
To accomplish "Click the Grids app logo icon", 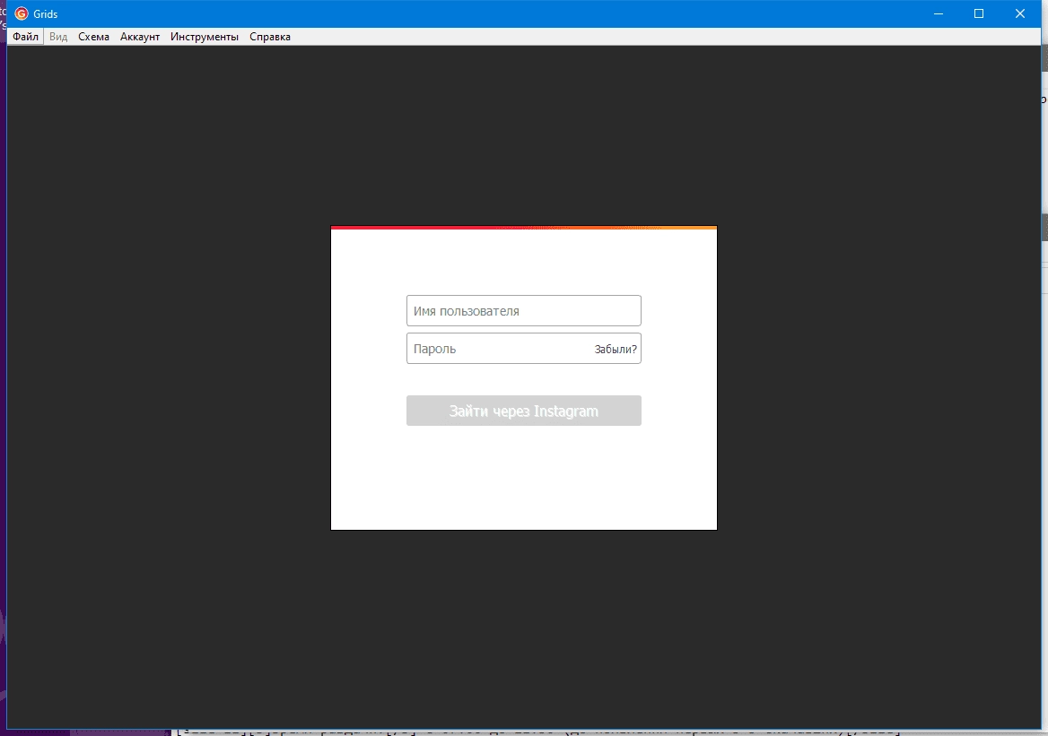I will (22, 13).
